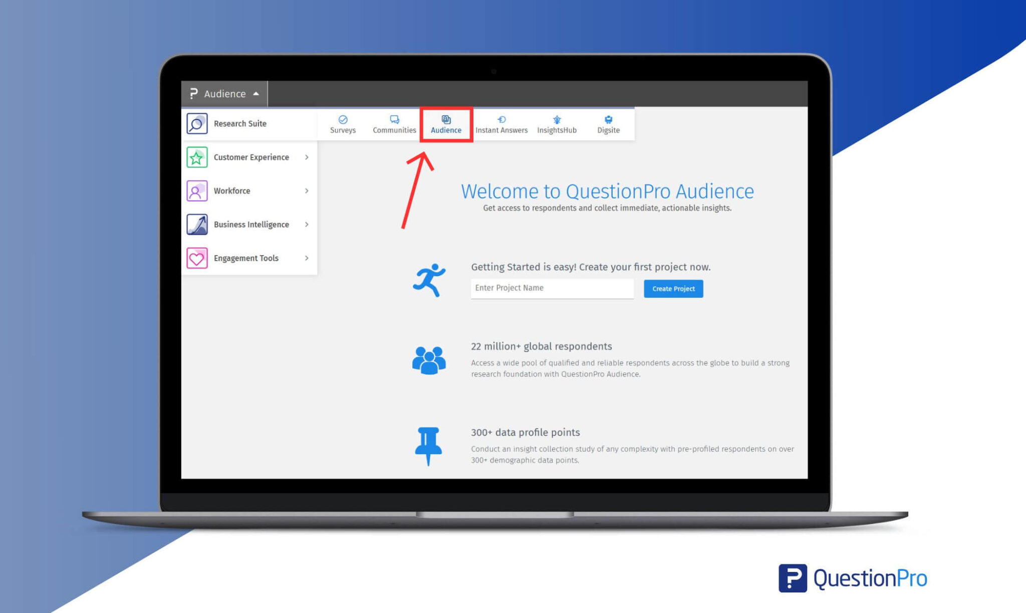1026x613 pixels.
Task: Select the Research Suite menu item
Action: click(x=249, y=123)
